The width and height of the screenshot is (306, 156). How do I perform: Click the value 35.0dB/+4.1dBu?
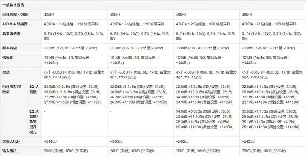[x=255, y=111]
